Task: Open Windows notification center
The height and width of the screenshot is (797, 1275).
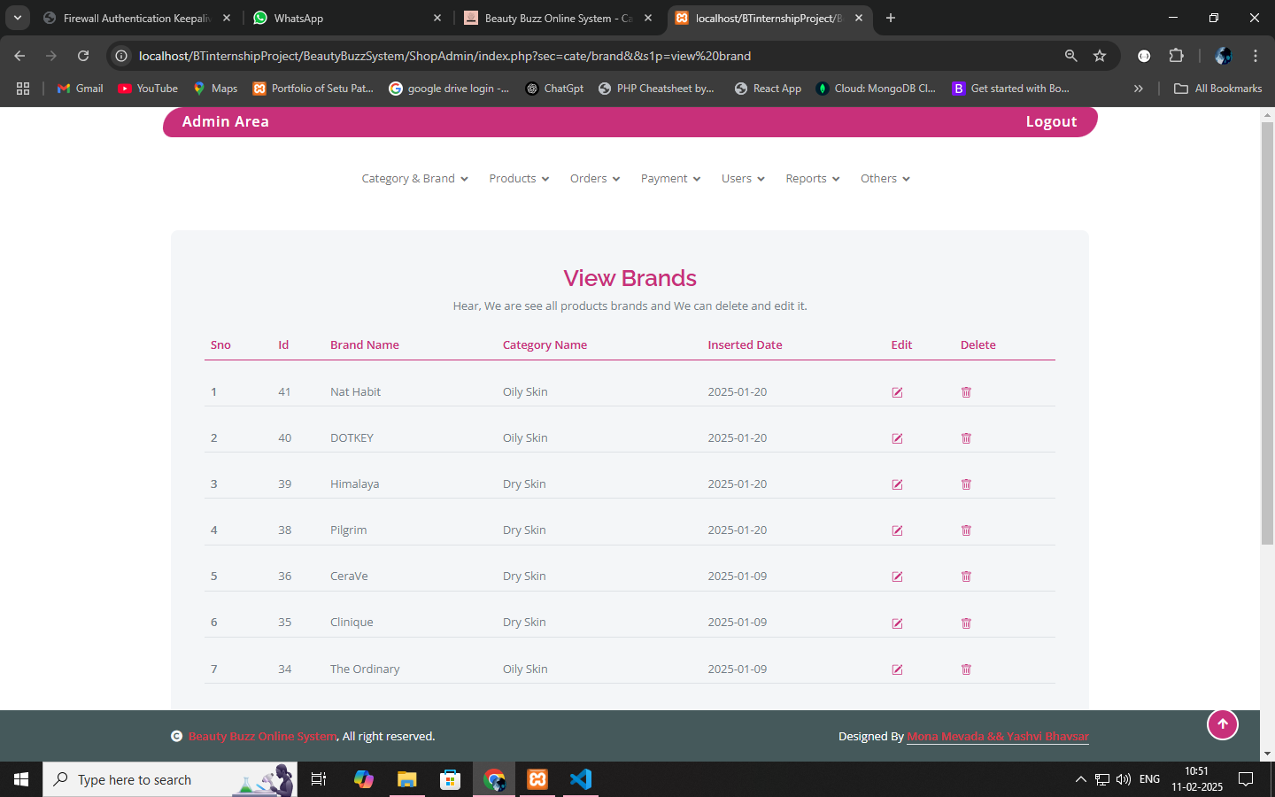Action: 1246,779
